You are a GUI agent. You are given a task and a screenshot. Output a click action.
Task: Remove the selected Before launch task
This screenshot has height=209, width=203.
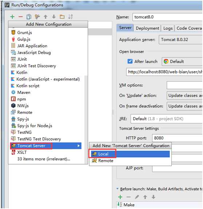tap(128, 197)
